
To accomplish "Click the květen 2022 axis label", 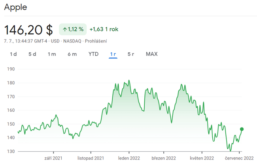I will click(x=202, y=158).
